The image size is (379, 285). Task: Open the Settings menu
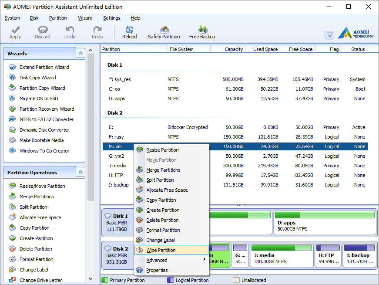(112, 18)
